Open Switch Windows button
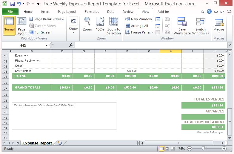 [x=201, y=26]
